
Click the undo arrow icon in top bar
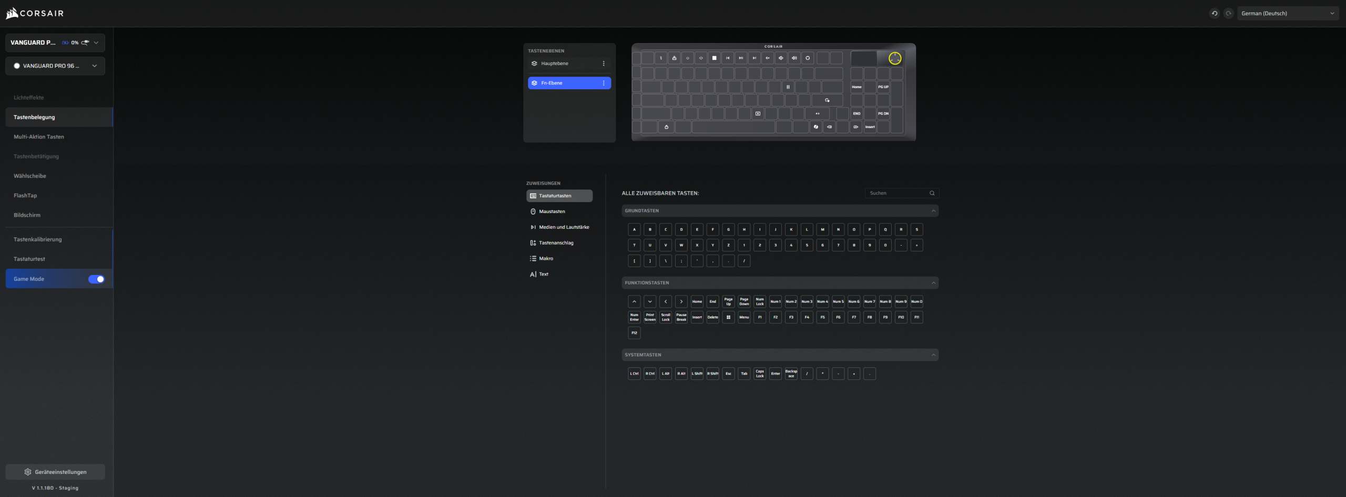click(1214, 14)
